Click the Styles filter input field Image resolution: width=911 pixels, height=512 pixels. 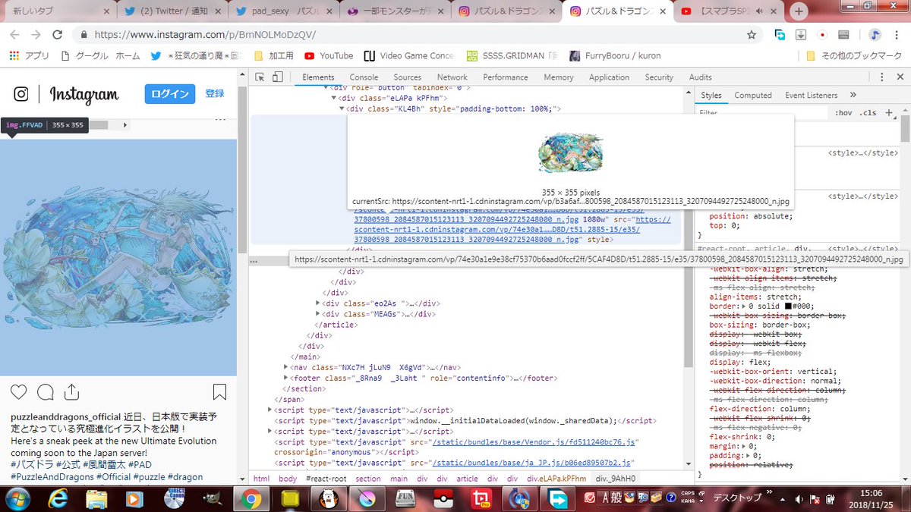[x=761, y=113]
